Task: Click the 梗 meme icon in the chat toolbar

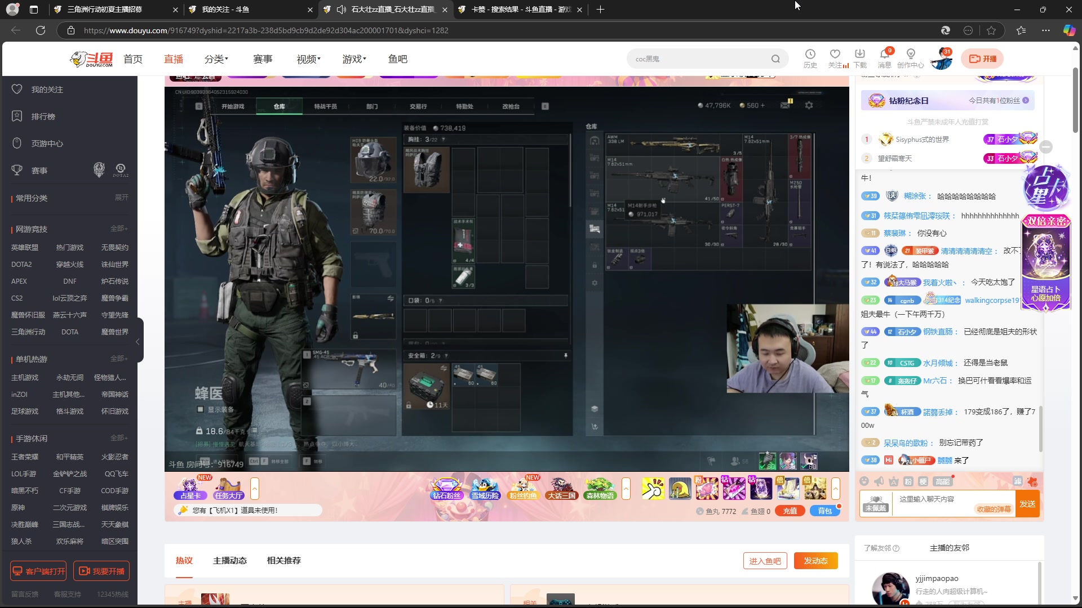Action: (x=923, y=481)
